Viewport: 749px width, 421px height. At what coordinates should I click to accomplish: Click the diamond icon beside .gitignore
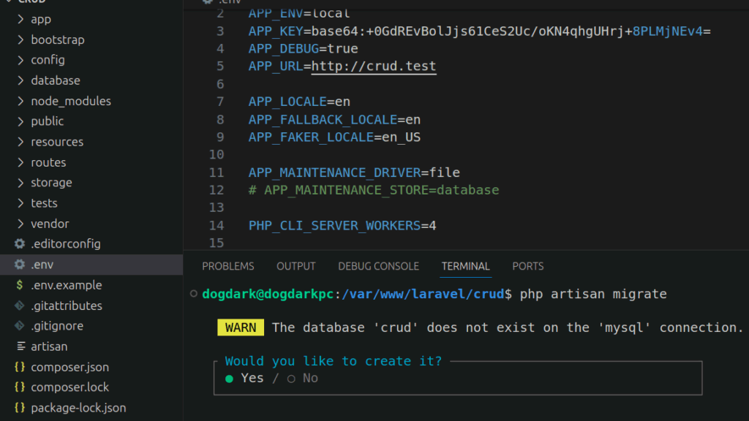click(20, 326)
